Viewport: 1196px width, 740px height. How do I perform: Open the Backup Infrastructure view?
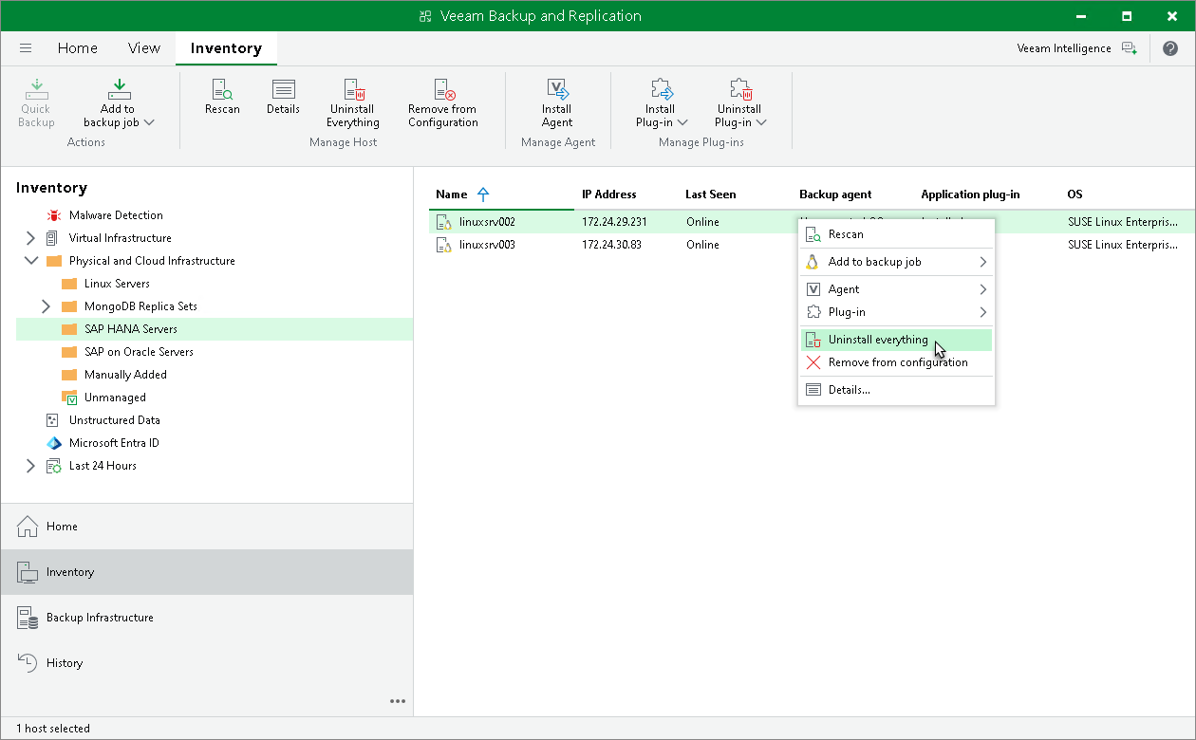point(101,617)
